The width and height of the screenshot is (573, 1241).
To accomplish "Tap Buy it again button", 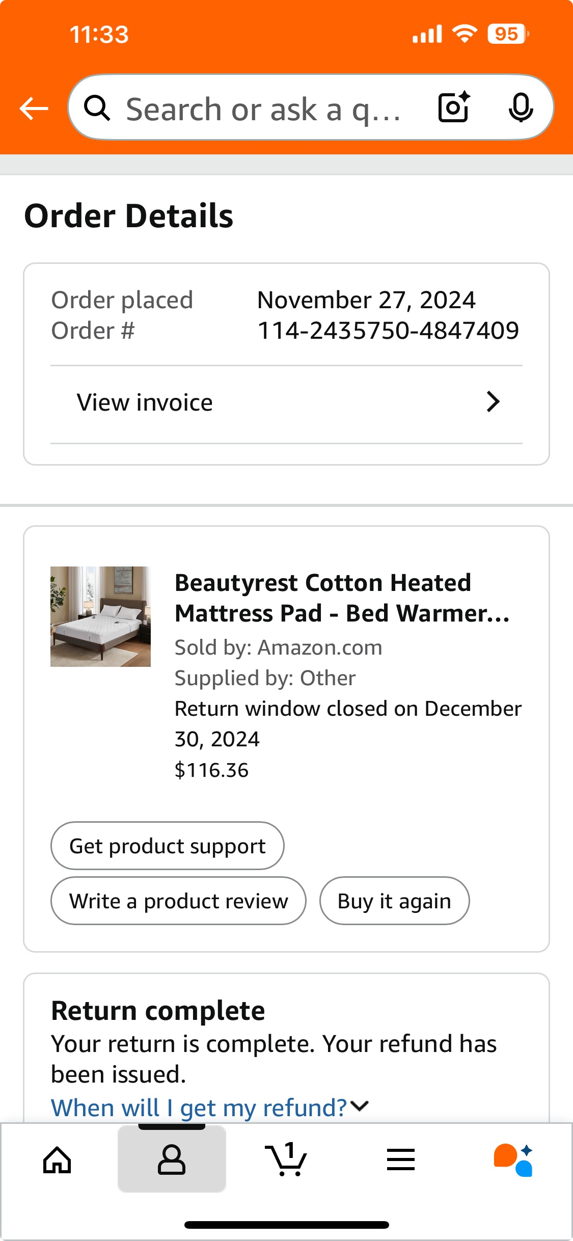I will click(394, 901).
